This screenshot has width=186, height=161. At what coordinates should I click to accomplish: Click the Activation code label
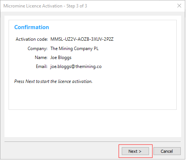[x=32, y=39]
